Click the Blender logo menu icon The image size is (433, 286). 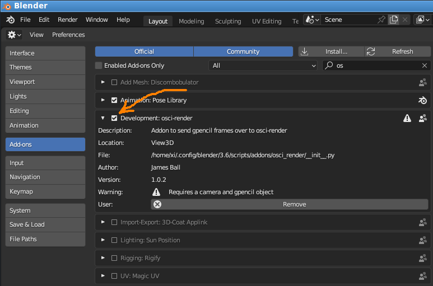point(10,20)
